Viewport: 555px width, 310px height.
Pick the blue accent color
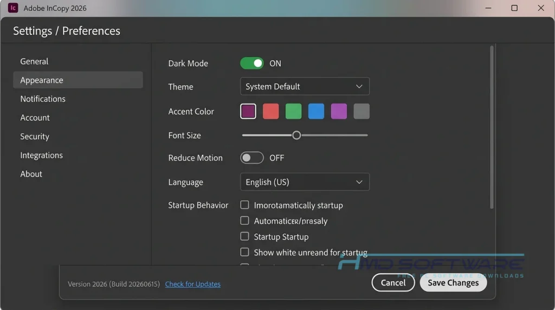(x=316, y=112)
